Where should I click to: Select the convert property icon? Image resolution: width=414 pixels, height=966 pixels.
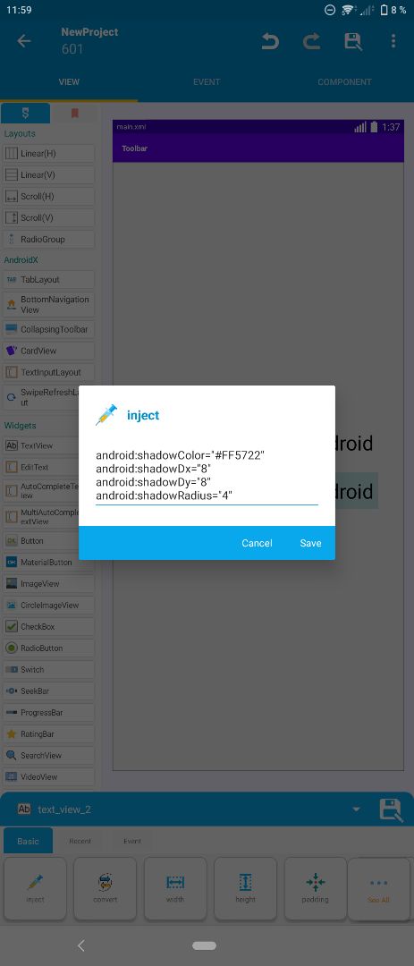coord(106,888)
